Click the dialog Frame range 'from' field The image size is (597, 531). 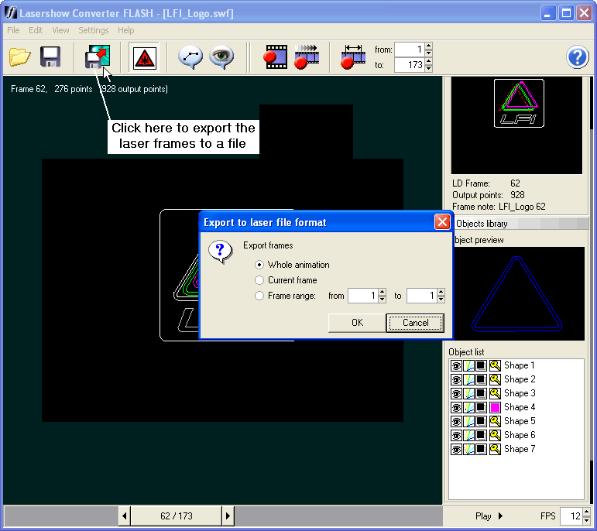pyautogui.click(x=363, y=296)
